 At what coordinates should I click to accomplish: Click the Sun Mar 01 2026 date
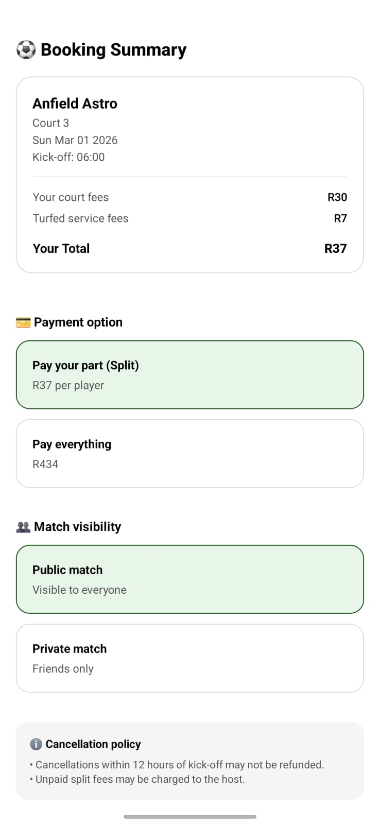(75, 140)
